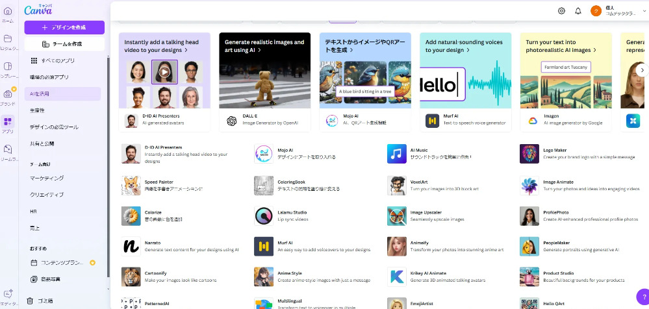The image size is (649, 309).
Task: Open the Projects folder icon
Action: pos(7,39)
